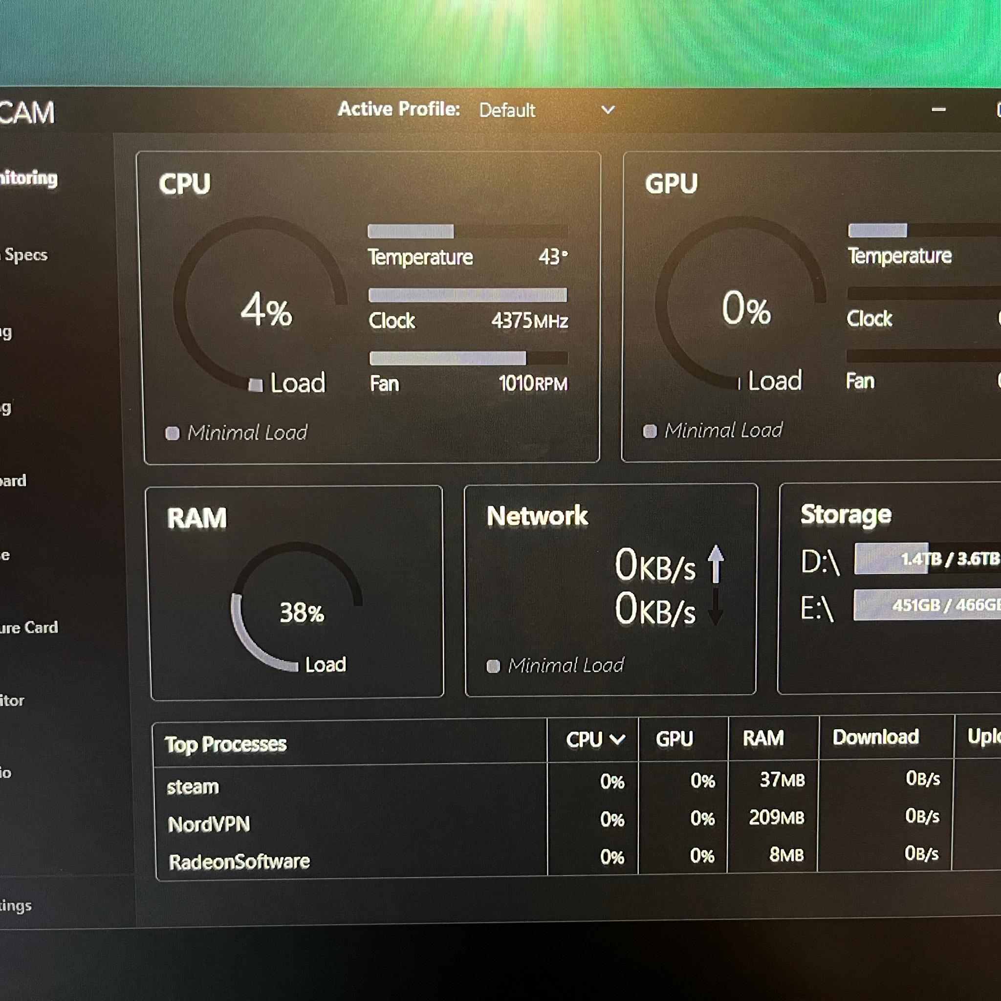Click the network upload arrow icon
Screen dimensions: 1001x1001
click(716, 564)
